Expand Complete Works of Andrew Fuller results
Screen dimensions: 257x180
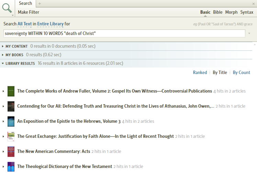3,91
